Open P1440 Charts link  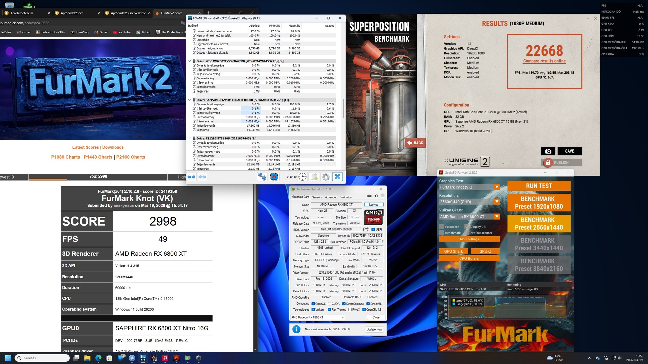[x=98, y=157]
